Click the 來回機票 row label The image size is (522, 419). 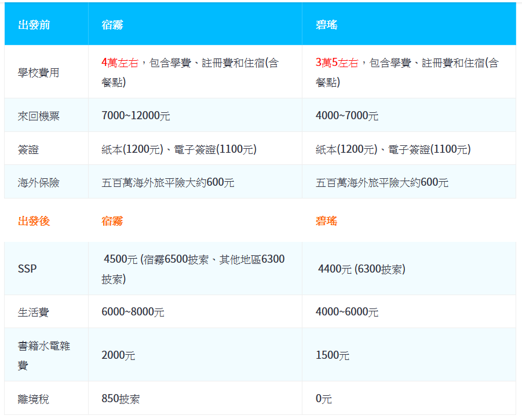[x=38, y=116]
